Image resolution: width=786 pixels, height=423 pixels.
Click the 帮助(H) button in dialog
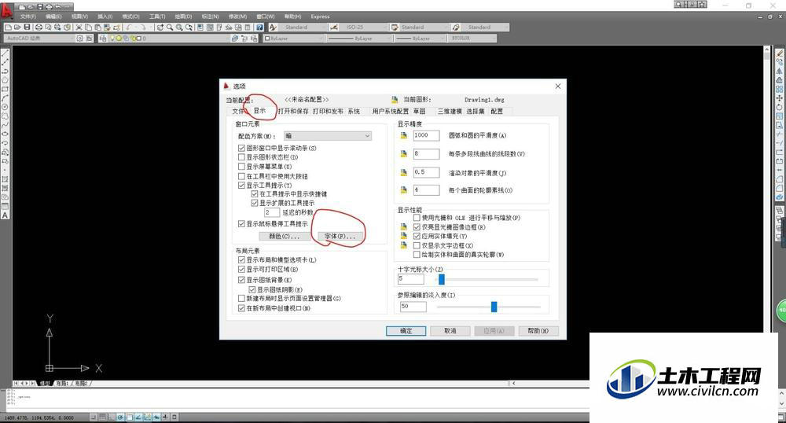(x=538, y=331)
